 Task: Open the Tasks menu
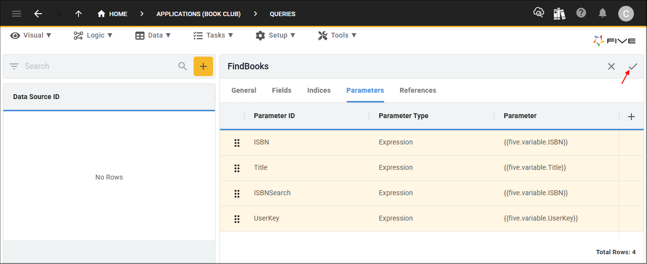(x=213, y=35)
